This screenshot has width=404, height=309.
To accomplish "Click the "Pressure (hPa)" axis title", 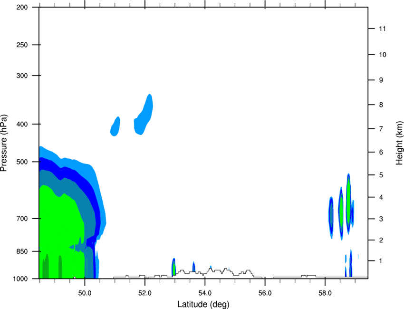I will [4, 143].
